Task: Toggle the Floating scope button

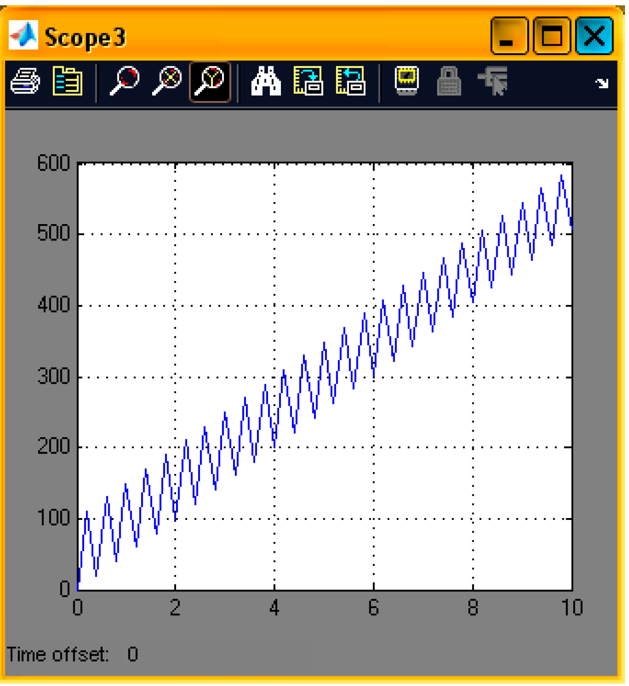Action: click(407, 80)
